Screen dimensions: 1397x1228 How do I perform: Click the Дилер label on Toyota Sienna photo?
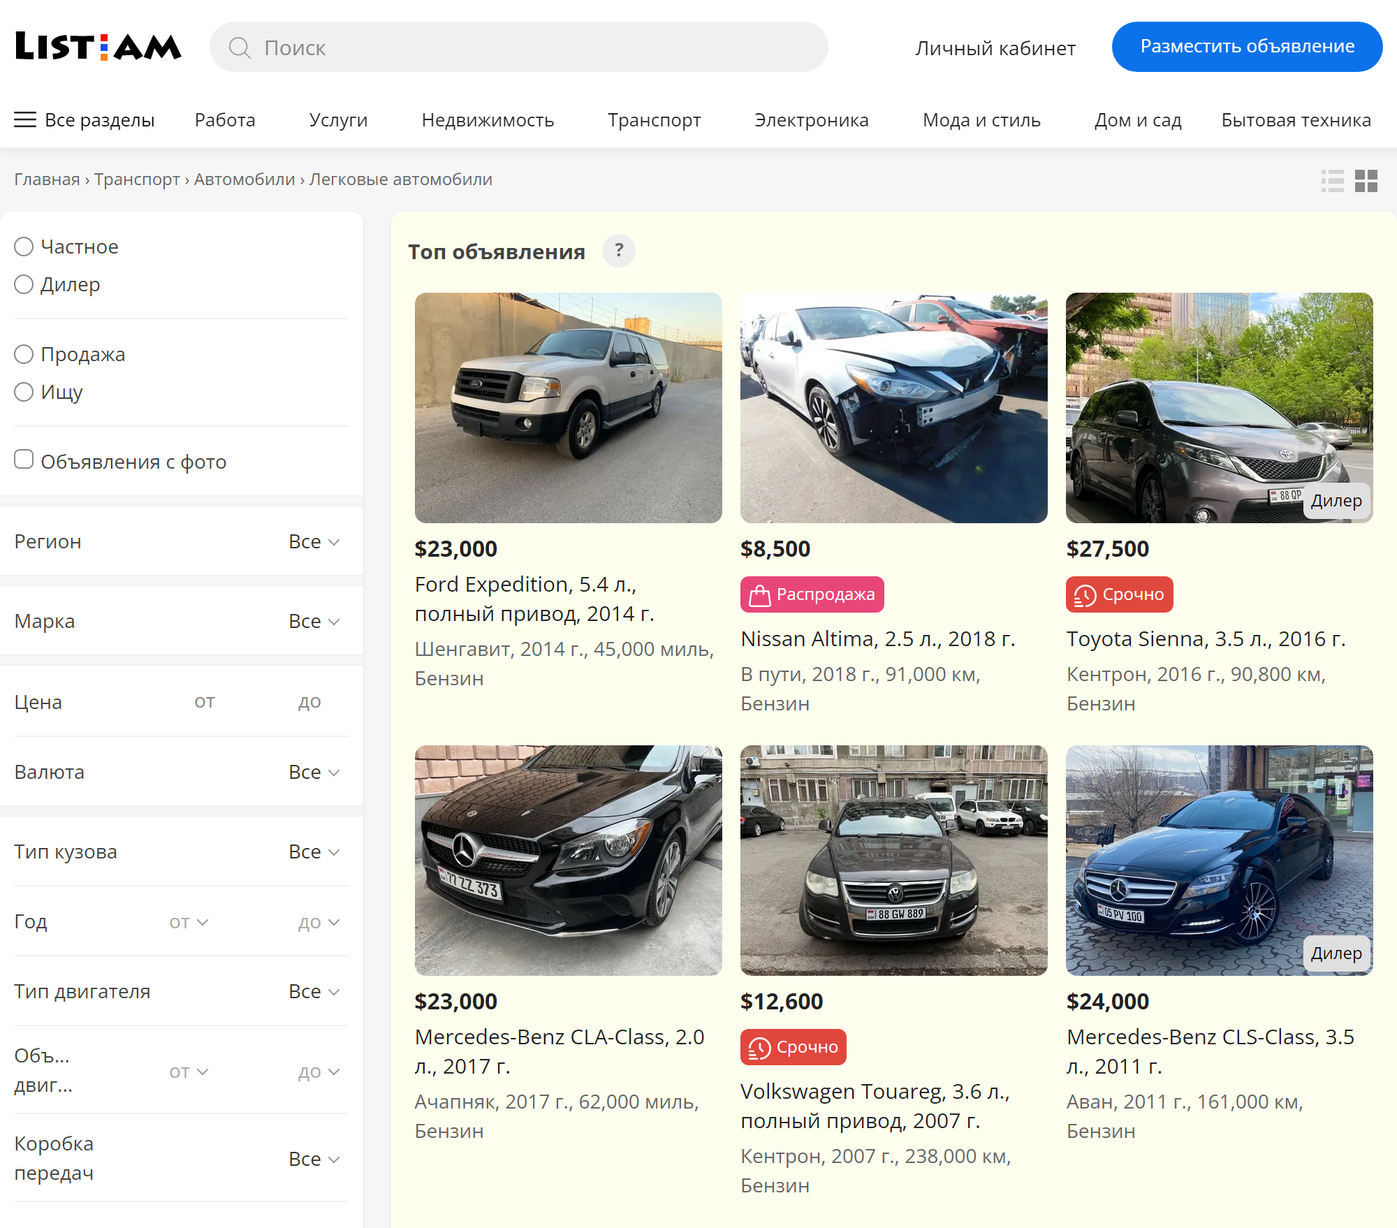point(1336,501)
